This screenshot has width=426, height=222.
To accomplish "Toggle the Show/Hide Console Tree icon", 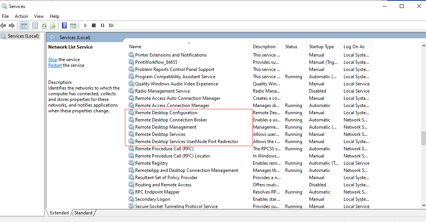I will click(24, 25).
